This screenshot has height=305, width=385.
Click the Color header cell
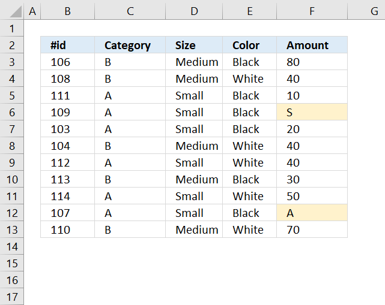(x=249, y=45)
